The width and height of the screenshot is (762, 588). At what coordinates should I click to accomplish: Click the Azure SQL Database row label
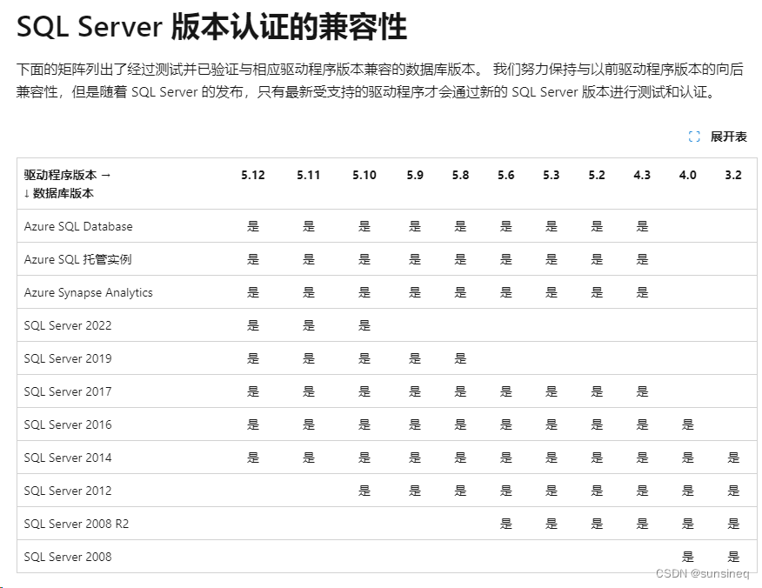coord(78,226)
